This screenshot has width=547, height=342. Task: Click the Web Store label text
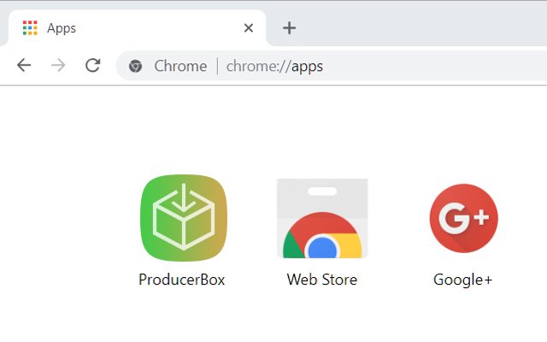pyautogui.click(x=322, y=280)
